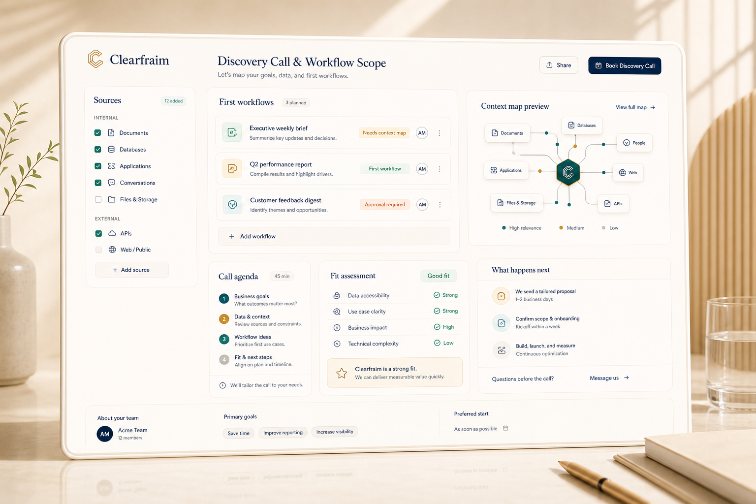Select the Save time goal chip
This screenshot has height=504, width=756.
[239, 433]
